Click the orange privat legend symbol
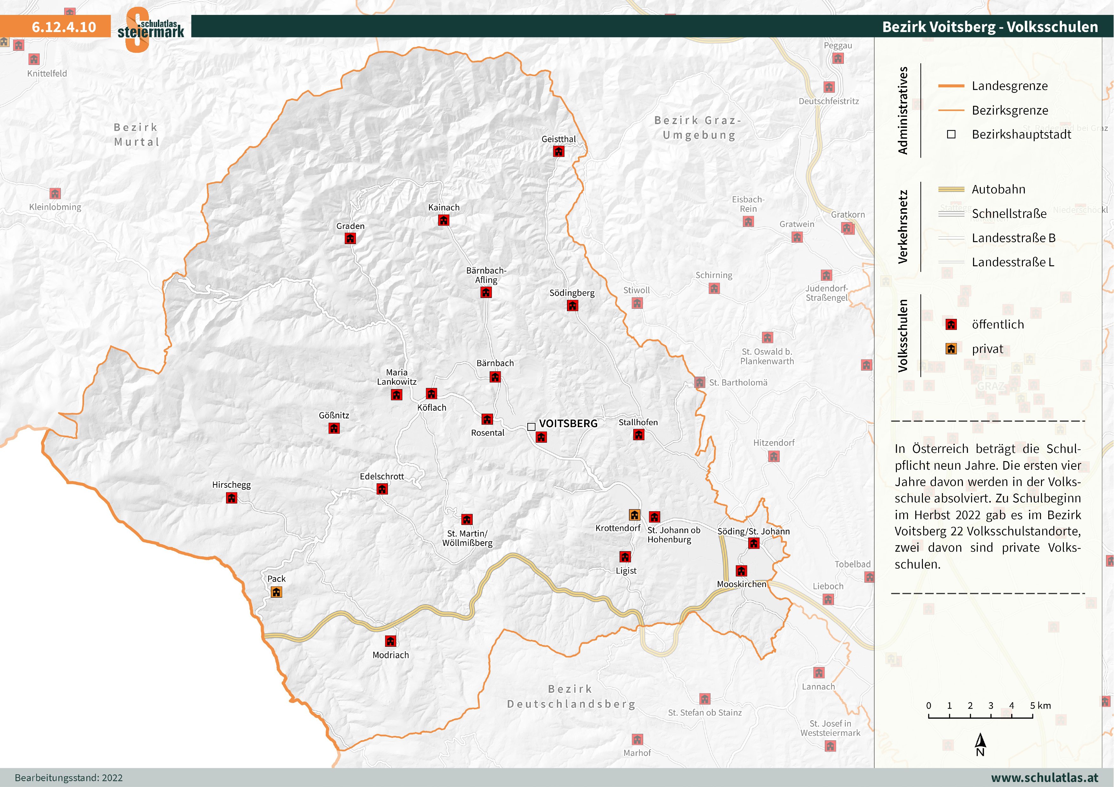 (x=951, y=349)
